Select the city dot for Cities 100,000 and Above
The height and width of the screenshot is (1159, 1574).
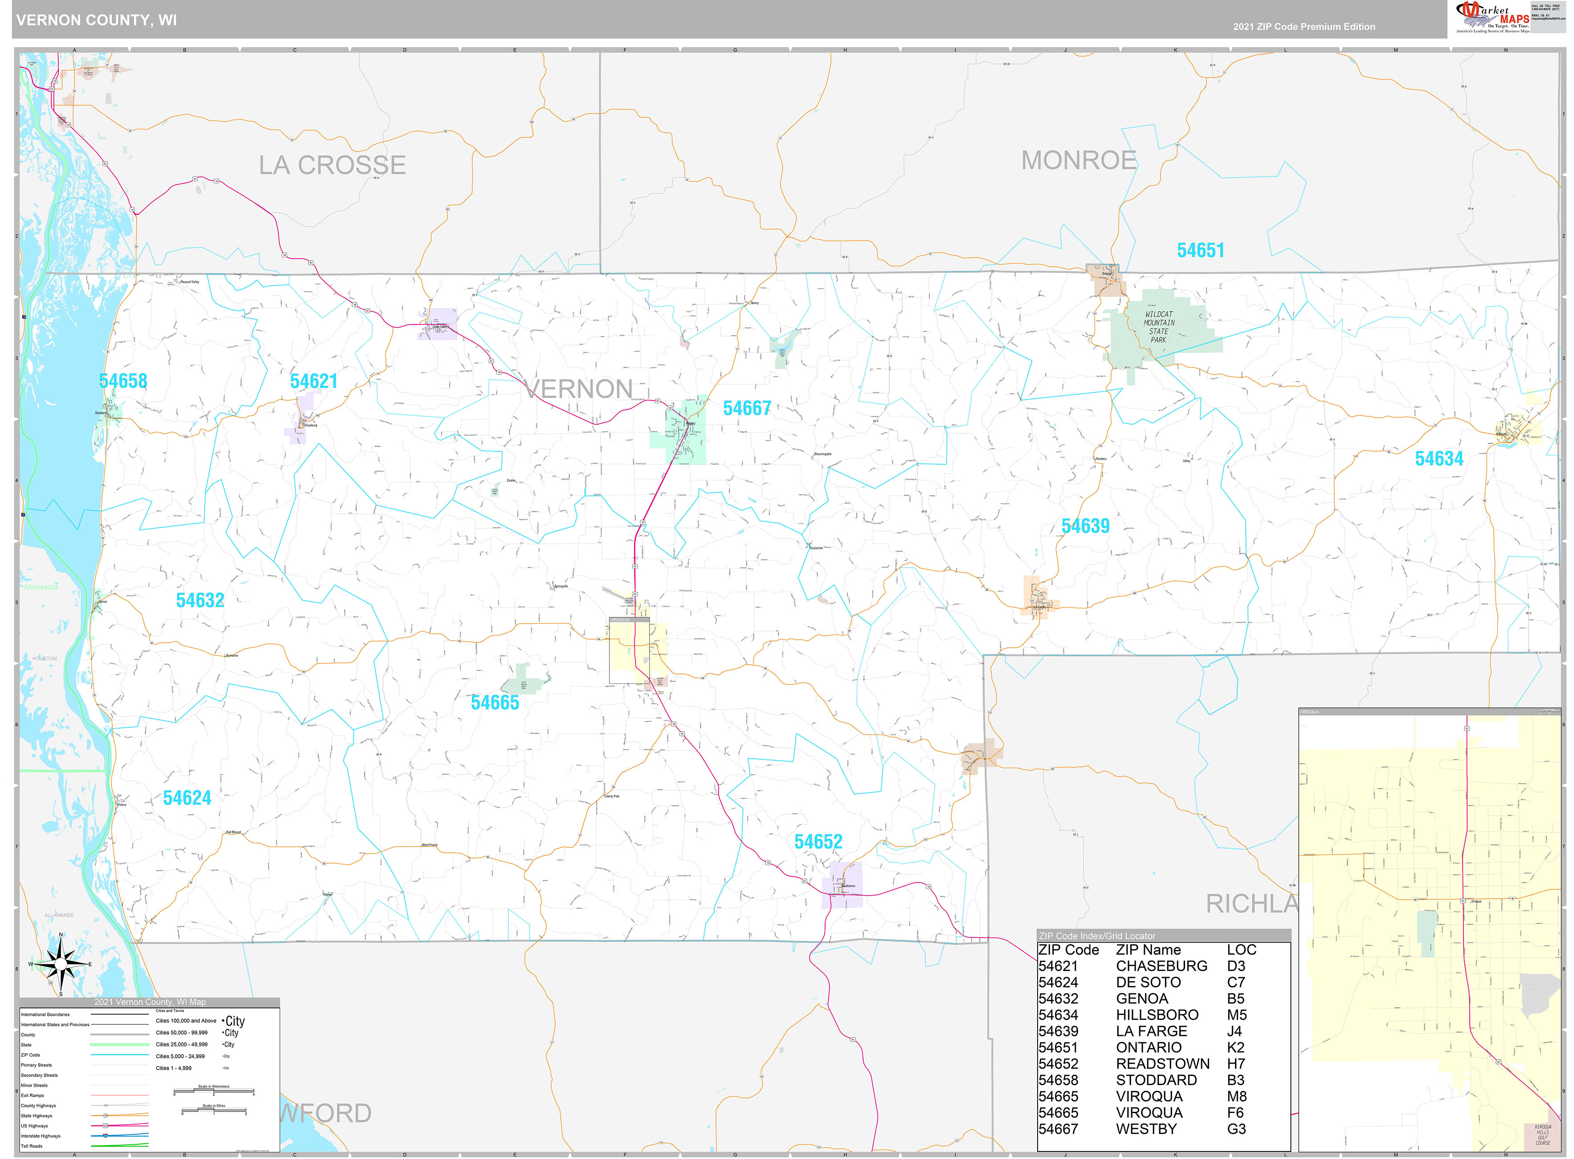[x=223, y=1022]
